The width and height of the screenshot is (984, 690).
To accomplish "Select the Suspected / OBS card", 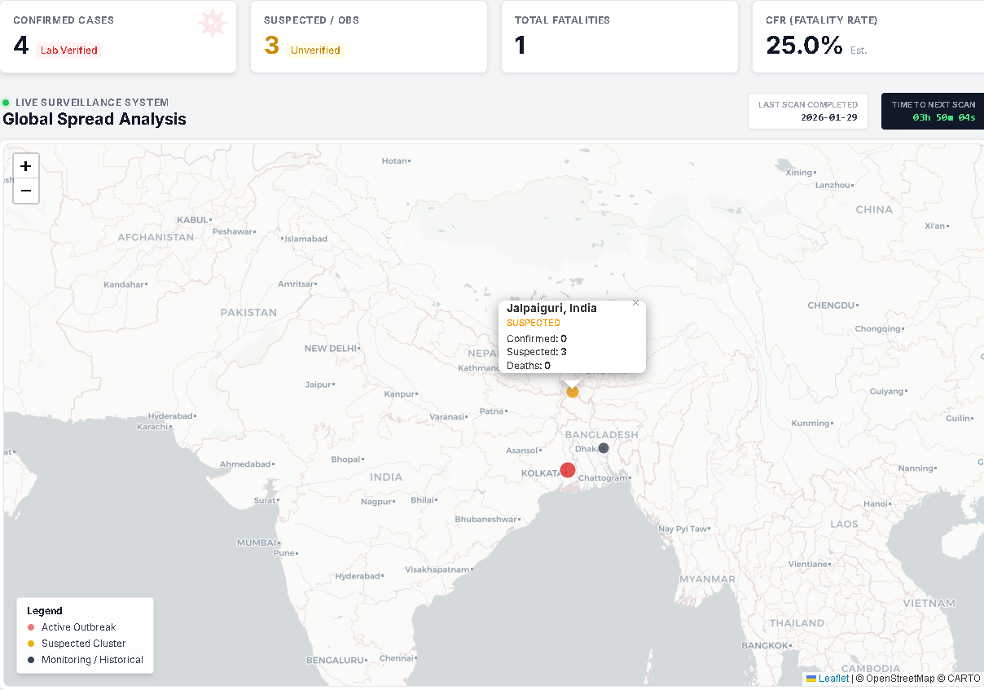I will click(x=368, y=37).
